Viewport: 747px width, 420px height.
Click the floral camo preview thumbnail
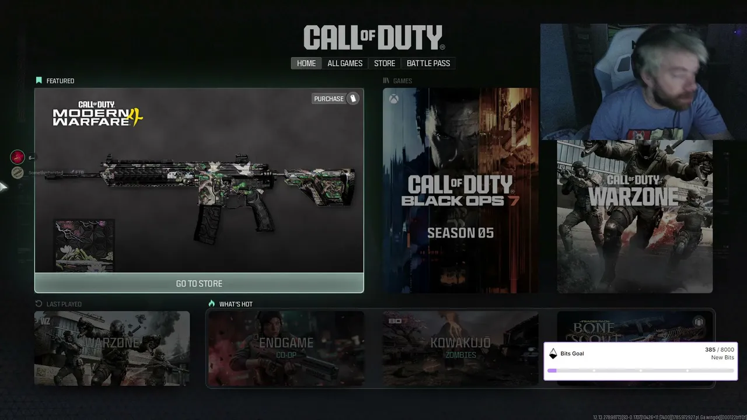[x=83, y=245]
